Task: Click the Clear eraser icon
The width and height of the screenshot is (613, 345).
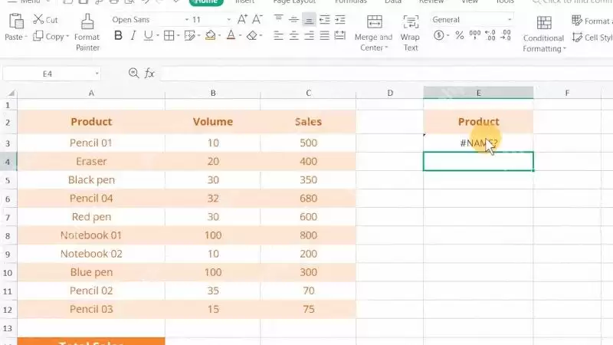Action: [x=252, y=35]
